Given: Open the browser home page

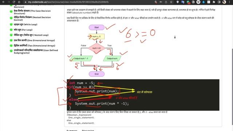Looking at the screenshot, I should [19, 2].
